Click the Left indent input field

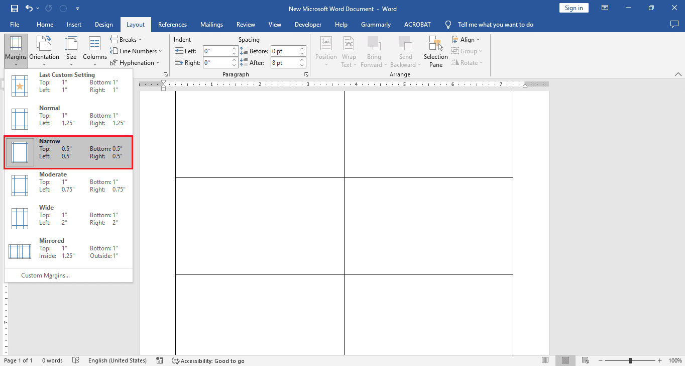tap(217, 51)
